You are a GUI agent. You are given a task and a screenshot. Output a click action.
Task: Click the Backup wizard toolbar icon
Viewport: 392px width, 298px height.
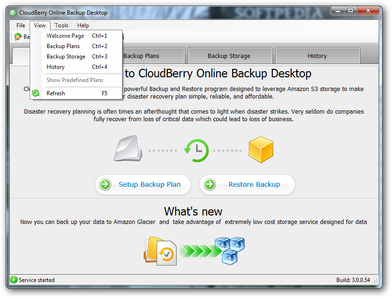coord(18,36)
